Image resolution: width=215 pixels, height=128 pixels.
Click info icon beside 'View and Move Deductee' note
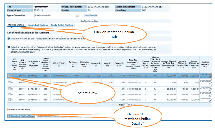coord(9,47)
